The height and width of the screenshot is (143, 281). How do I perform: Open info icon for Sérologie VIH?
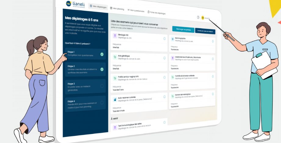tap(164, 39)
